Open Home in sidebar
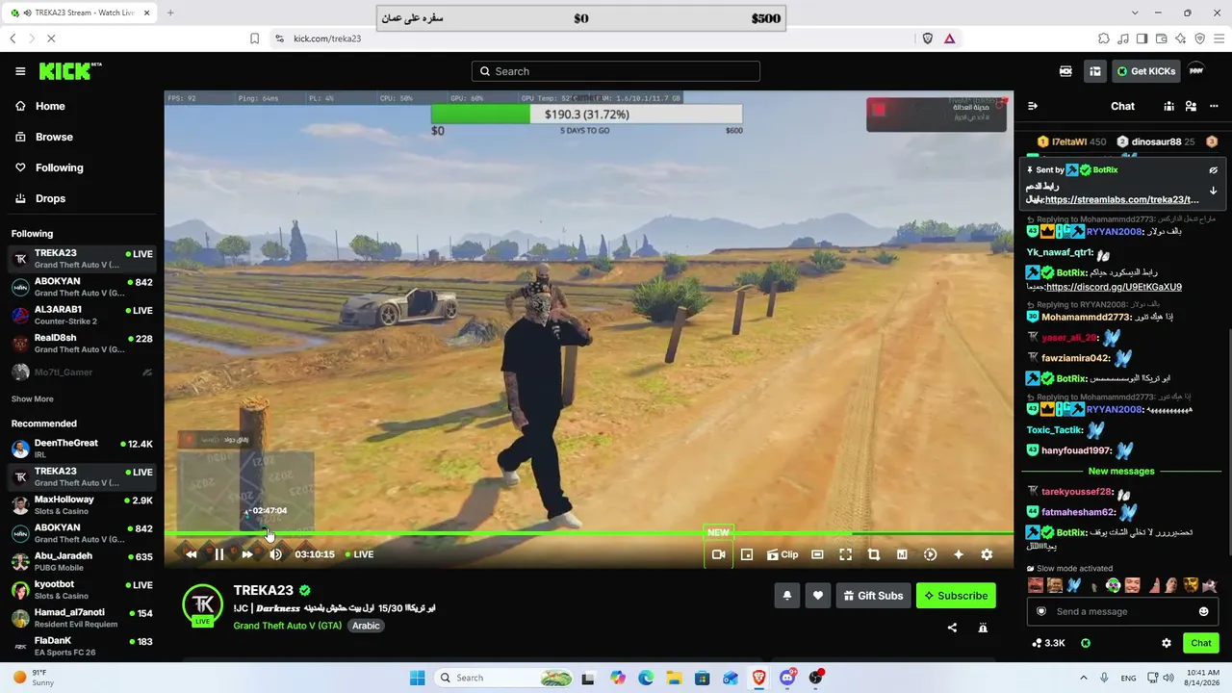 82,106
